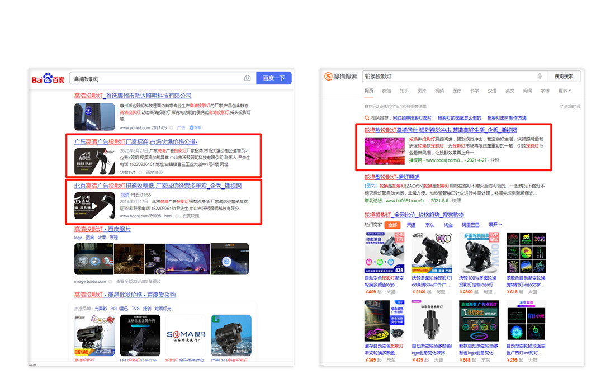Filter merchants by 淘宝
The height and width of the screenshot is (374, 615).
[448, 225]
